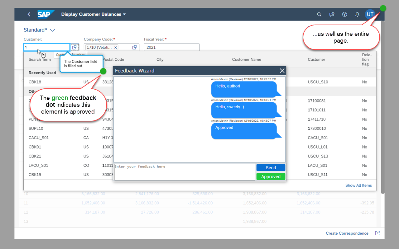This screenshot has height=249, width=399.
Task: Click the green Approved button
Action: pos(271,176)
